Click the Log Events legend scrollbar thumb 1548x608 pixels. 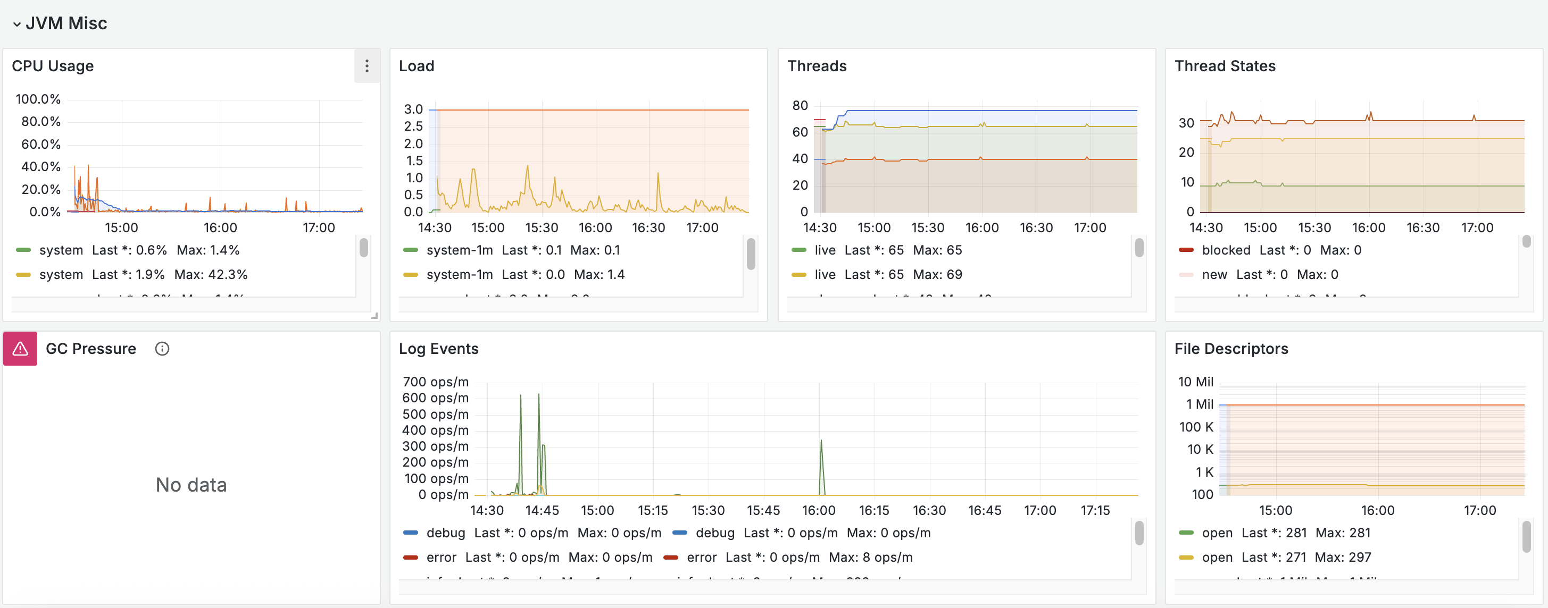(x=1139, y=533)
